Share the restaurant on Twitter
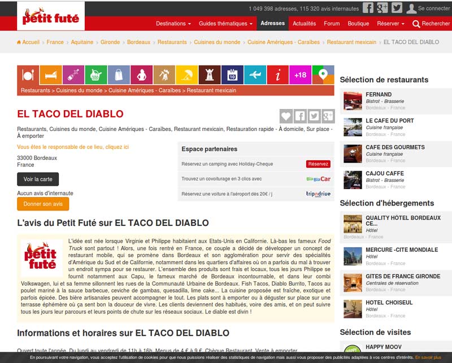The height and width of the screenshot is (363, 452). click(314, 116)
